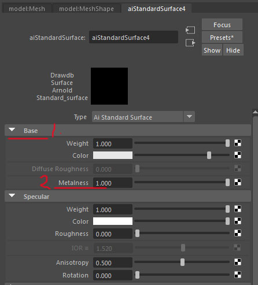Click the Rotation value field

pos(113,275)
